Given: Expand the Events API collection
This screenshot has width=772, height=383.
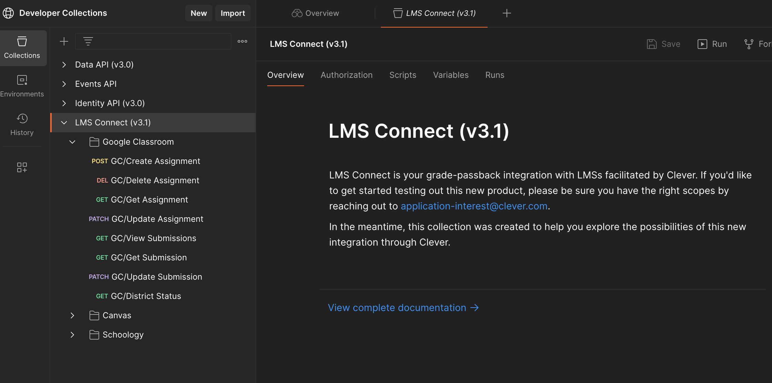Looking at the screenshot, I should [64, 84].
